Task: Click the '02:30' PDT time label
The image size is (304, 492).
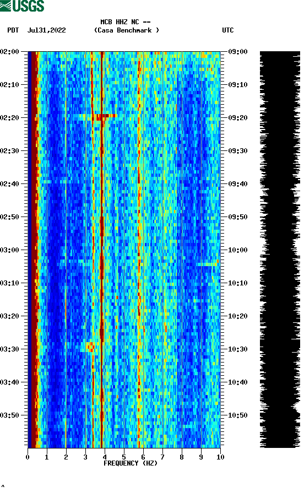Action: [10, 151]
